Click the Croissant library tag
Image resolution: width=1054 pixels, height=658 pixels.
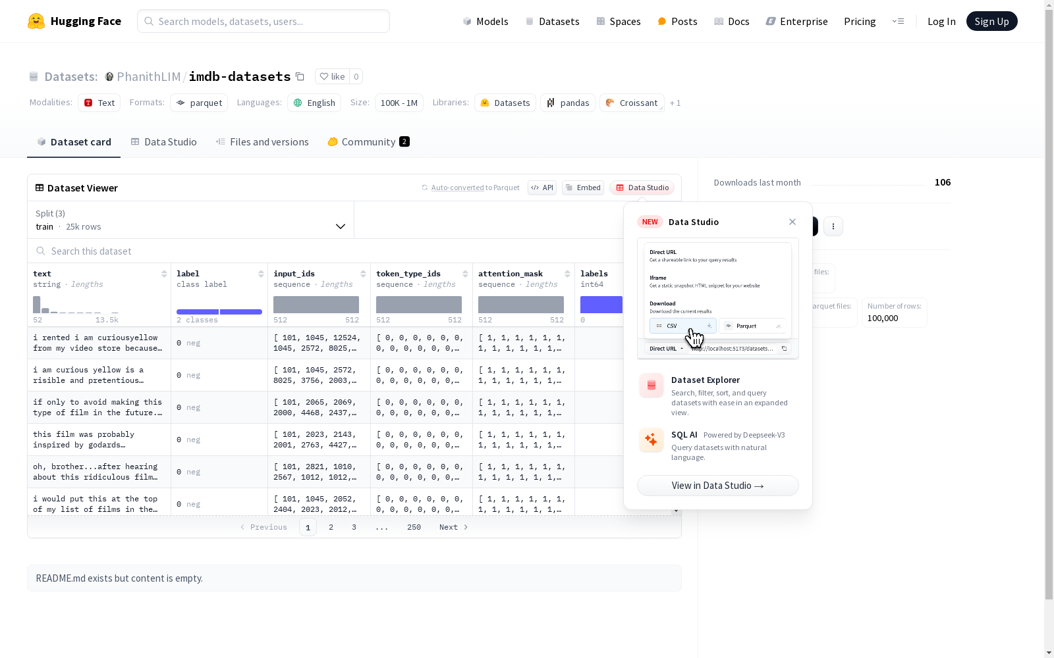632,103
